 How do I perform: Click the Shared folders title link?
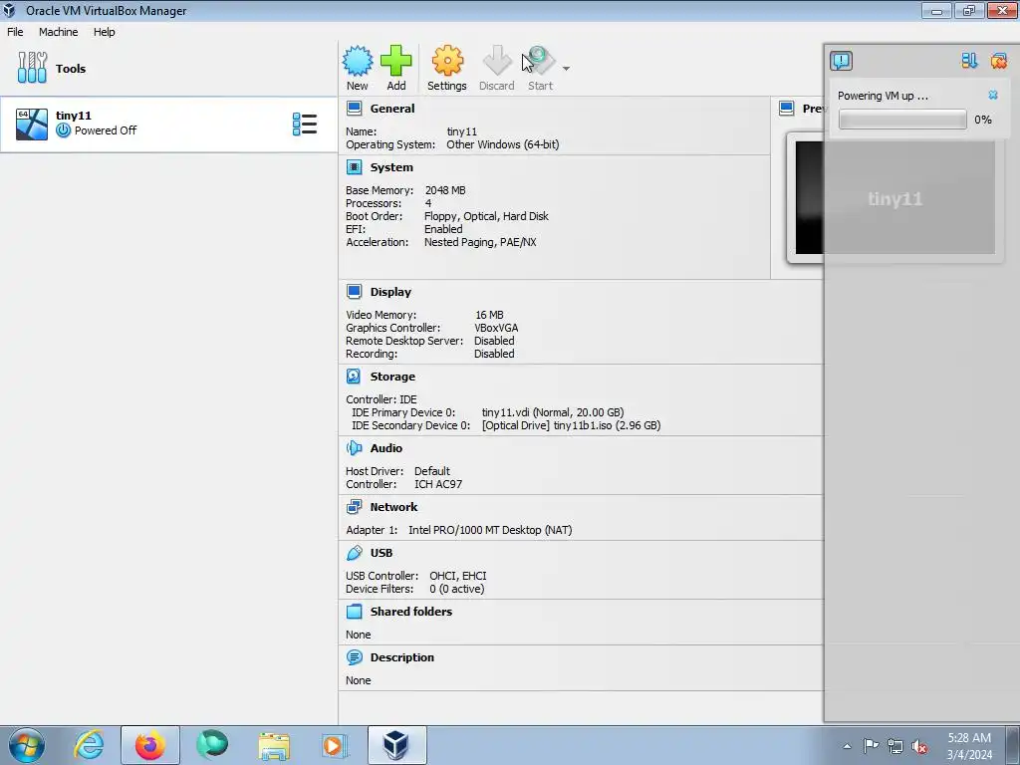411,611
